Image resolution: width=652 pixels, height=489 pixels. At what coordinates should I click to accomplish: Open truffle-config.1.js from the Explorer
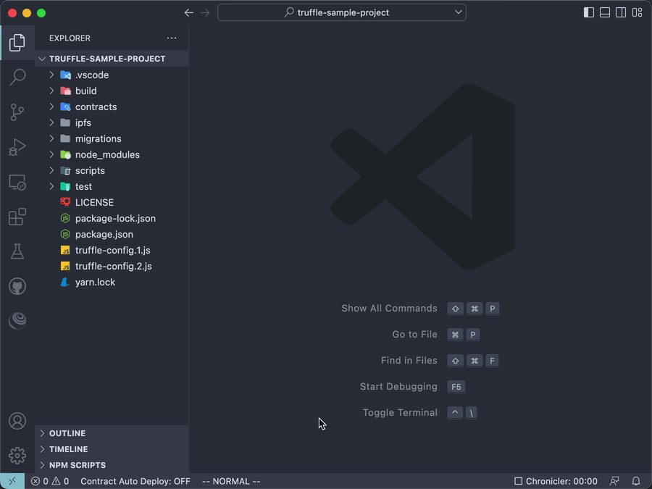(112, 250)
